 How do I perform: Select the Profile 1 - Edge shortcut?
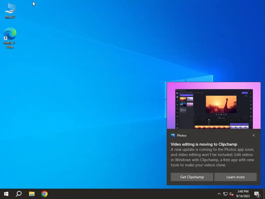(10, 38)
